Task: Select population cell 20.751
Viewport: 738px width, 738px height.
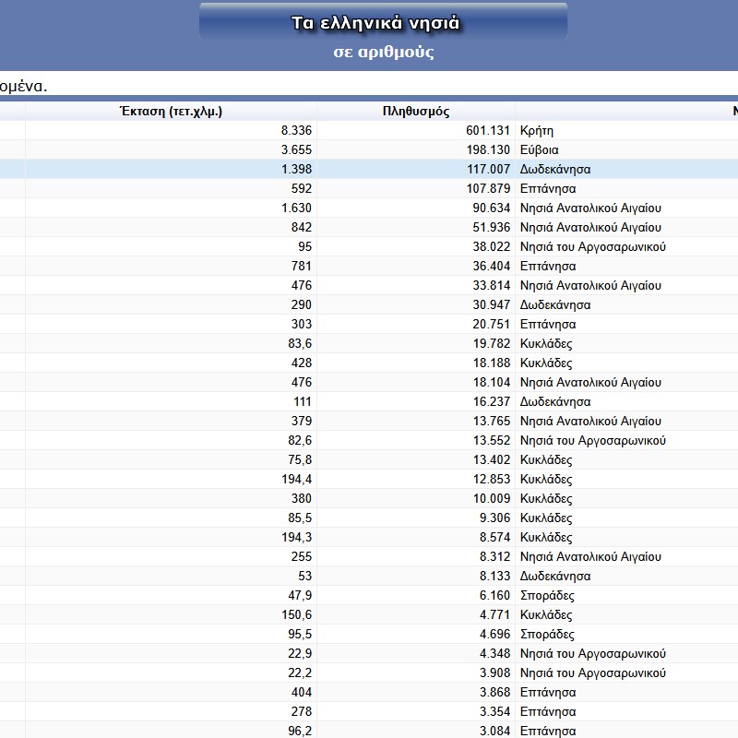Action: 491,324
